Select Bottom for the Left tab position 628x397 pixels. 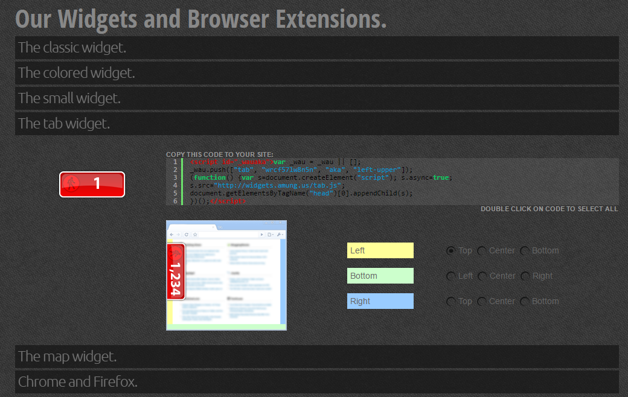[525, 250]
